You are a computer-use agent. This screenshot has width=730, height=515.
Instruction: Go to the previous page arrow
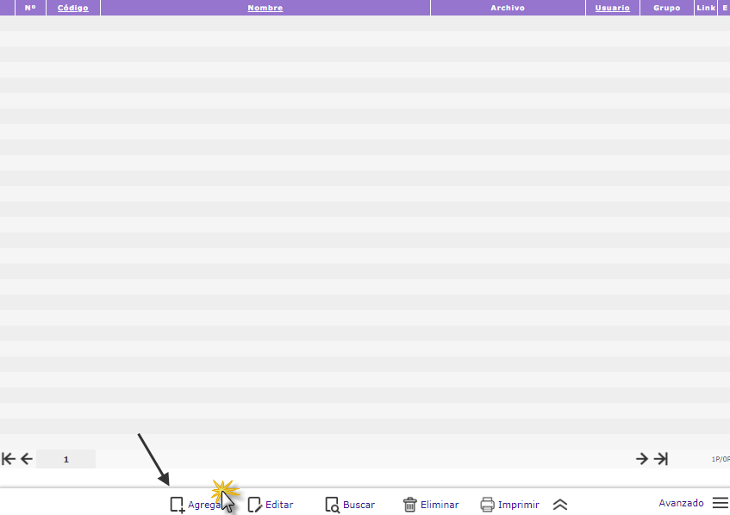pyautogui.click(x=27, y=459)
